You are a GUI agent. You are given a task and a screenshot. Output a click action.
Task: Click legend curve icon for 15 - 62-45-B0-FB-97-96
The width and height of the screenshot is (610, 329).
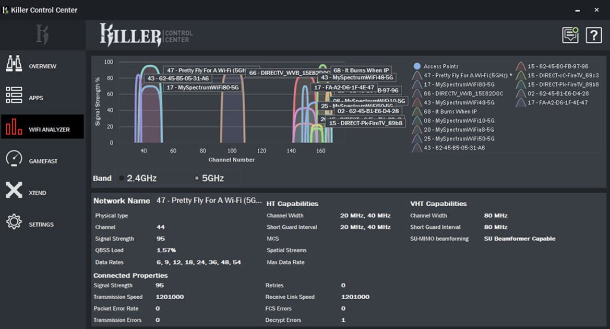pos(521,66)
